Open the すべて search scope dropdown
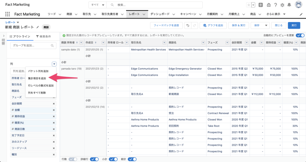Viewport: 306px width, 162px height. (98, 5)
